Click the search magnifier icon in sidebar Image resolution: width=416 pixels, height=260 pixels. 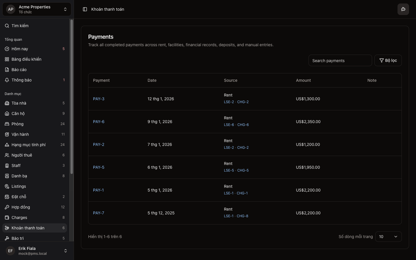coord(7,26)
